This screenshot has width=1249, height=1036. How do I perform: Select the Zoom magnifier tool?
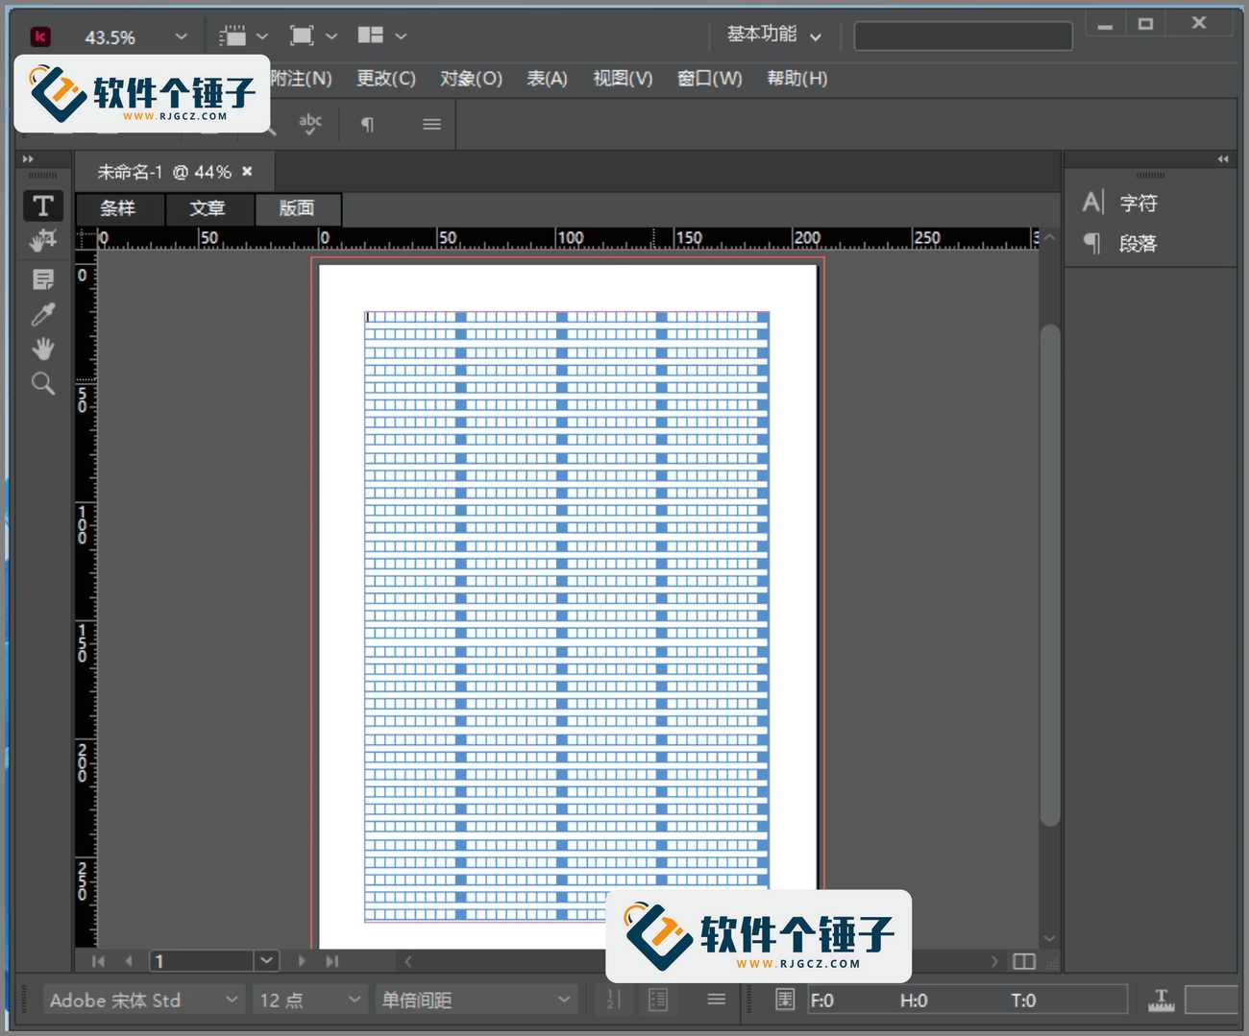pos(43,384)
